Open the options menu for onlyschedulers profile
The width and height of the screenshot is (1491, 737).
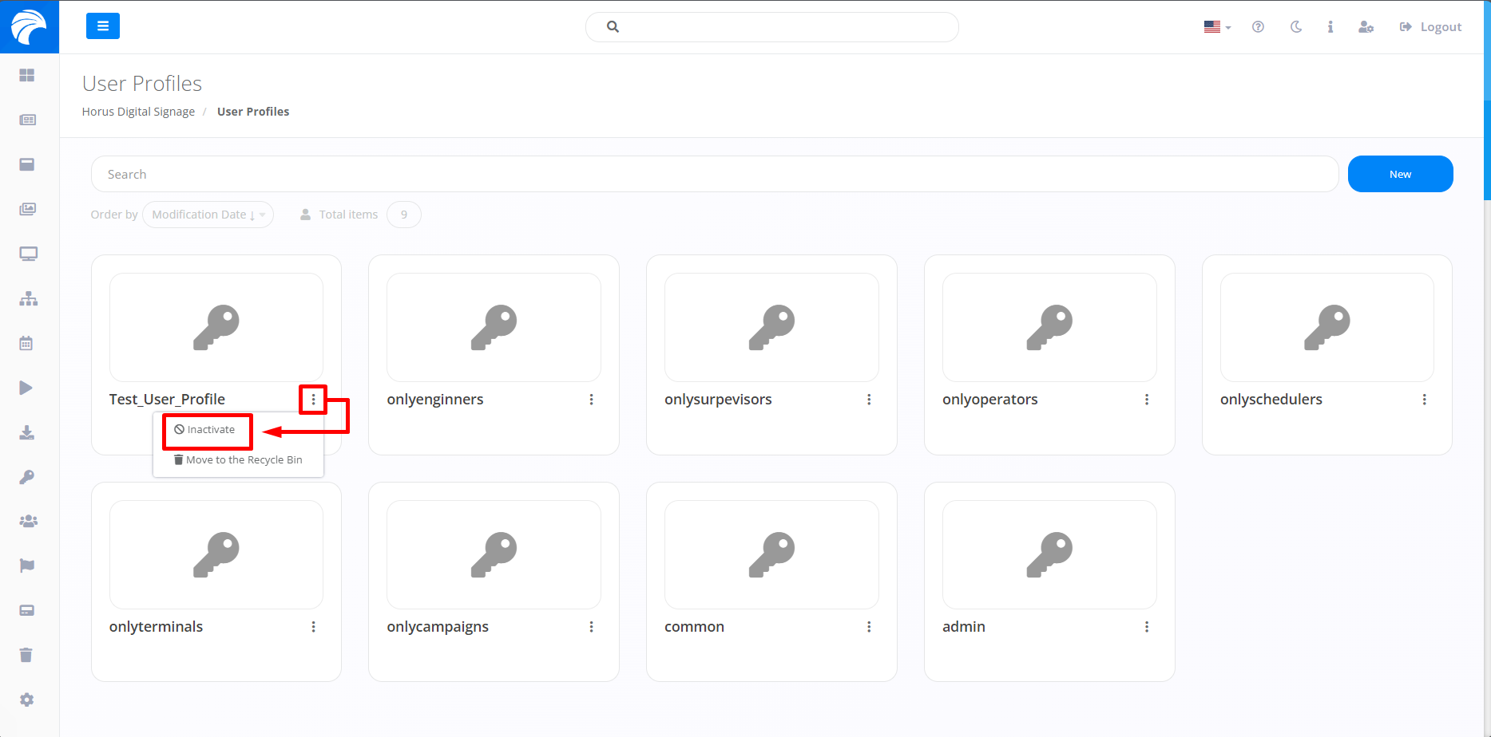(1425, 399)
